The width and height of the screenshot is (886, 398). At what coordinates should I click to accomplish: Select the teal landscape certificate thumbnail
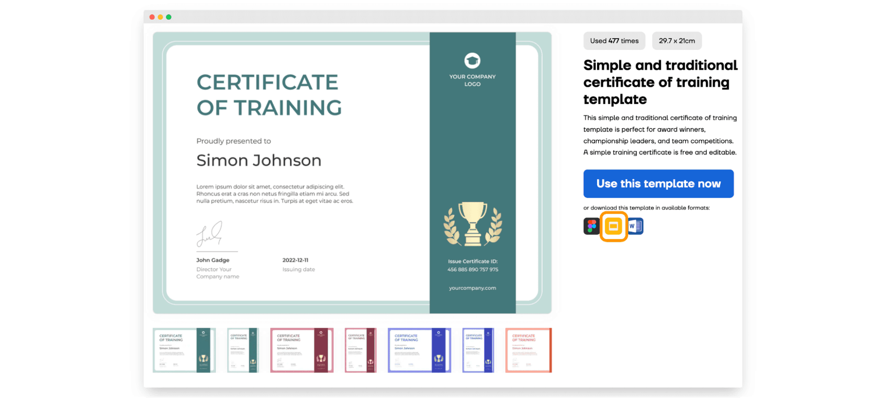[x=184, y=350]
